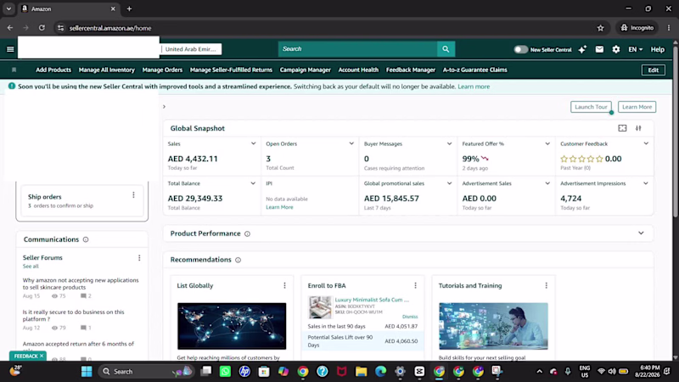Expand the collapsed side panel chevron
Viewport: 679px width, 382px height.
tap(164, 107)
